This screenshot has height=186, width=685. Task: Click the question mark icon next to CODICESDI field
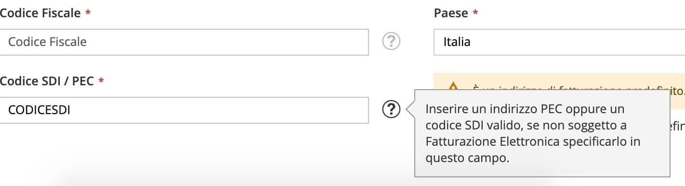(391, 110)
